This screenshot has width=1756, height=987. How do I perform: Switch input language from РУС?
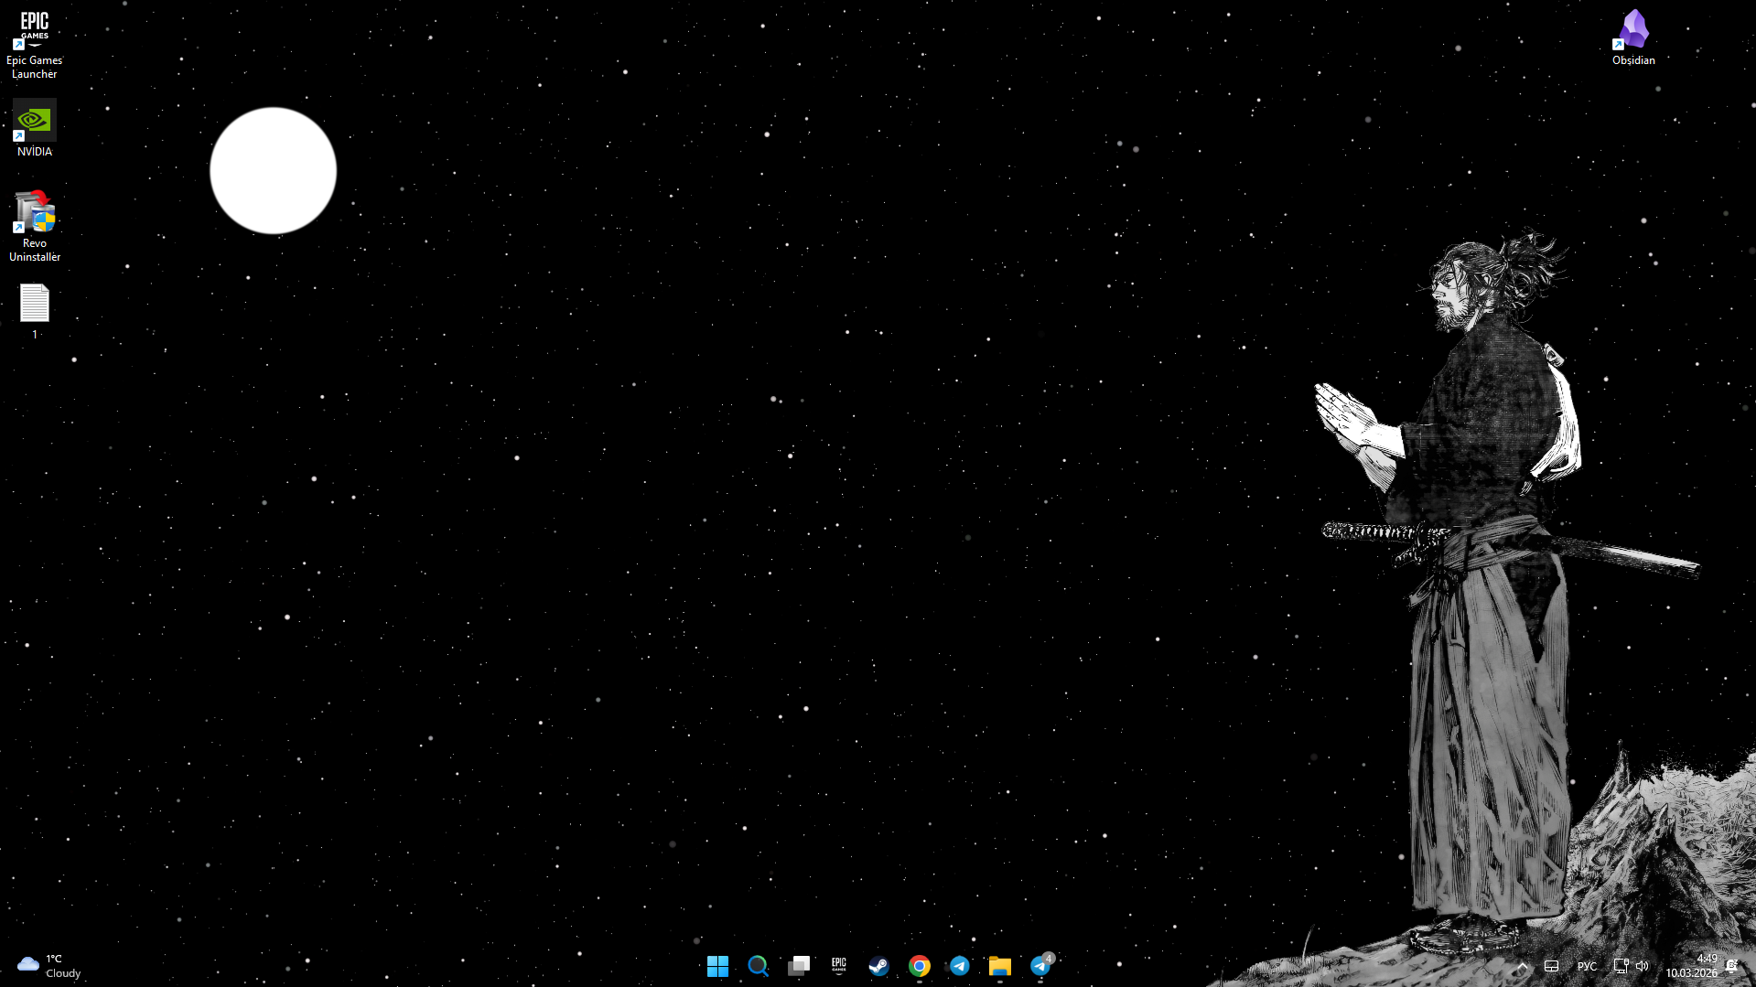pyautogui.click(x=1587, y=967)
